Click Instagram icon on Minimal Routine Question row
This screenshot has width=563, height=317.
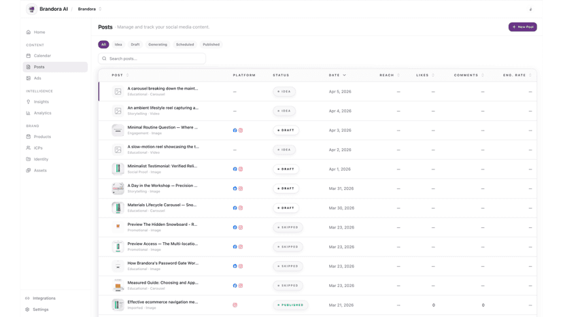[x=241, y=131]
